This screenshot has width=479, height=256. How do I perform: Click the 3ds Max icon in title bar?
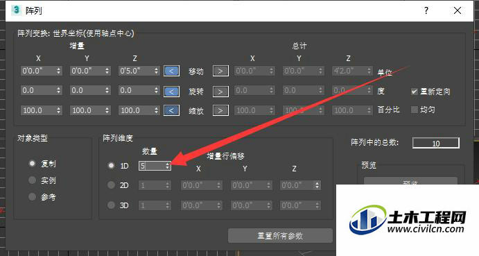coord(16,10)
